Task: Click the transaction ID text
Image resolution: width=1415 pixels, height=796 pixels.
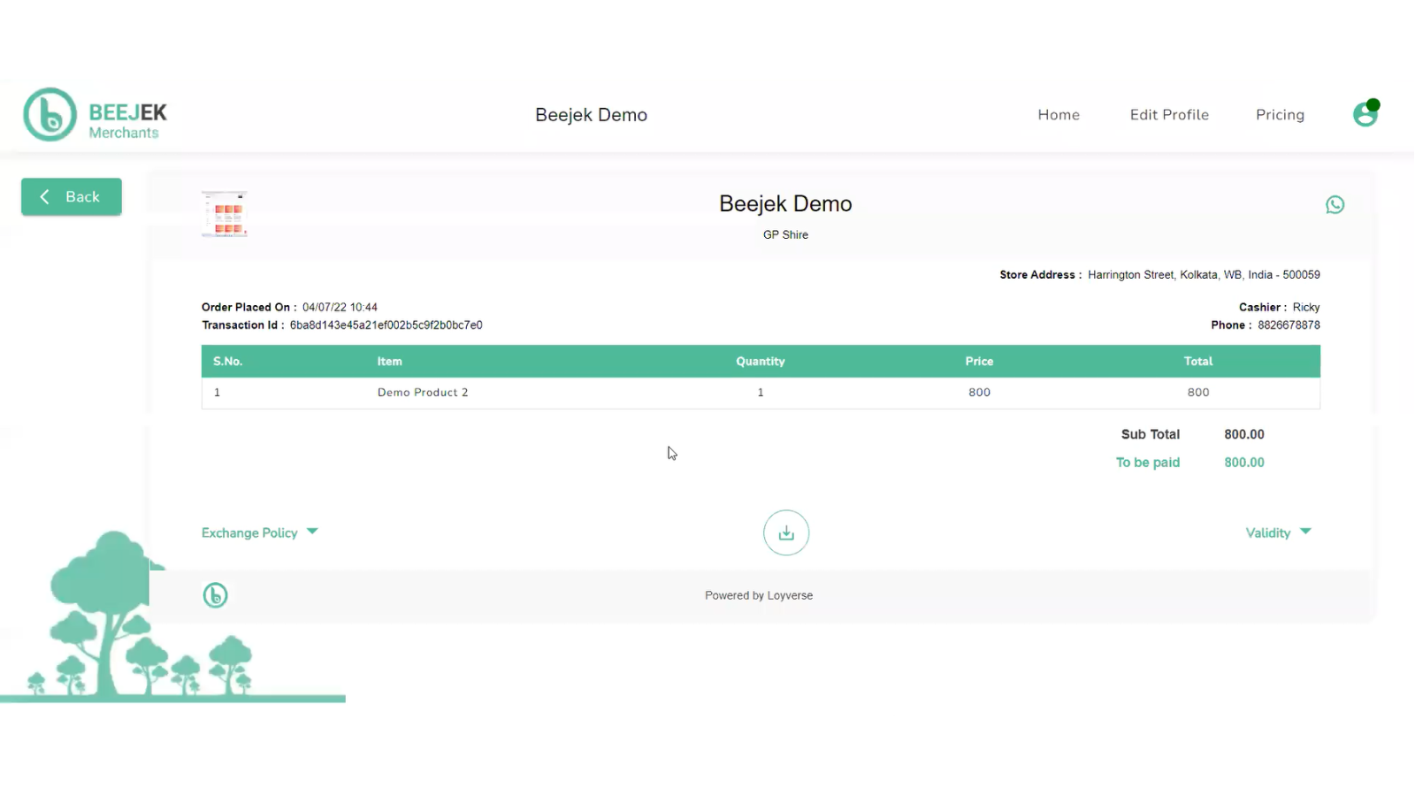Action: point(386,325)
